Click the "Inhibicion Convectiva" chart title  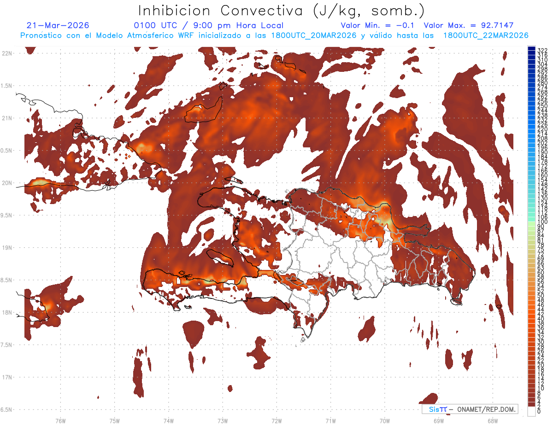pos(221,11)
